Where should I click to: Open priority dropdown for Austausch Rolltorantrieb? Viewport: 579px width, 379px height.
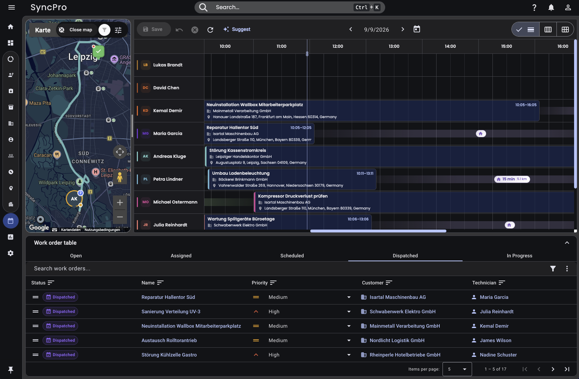[349, 341]
